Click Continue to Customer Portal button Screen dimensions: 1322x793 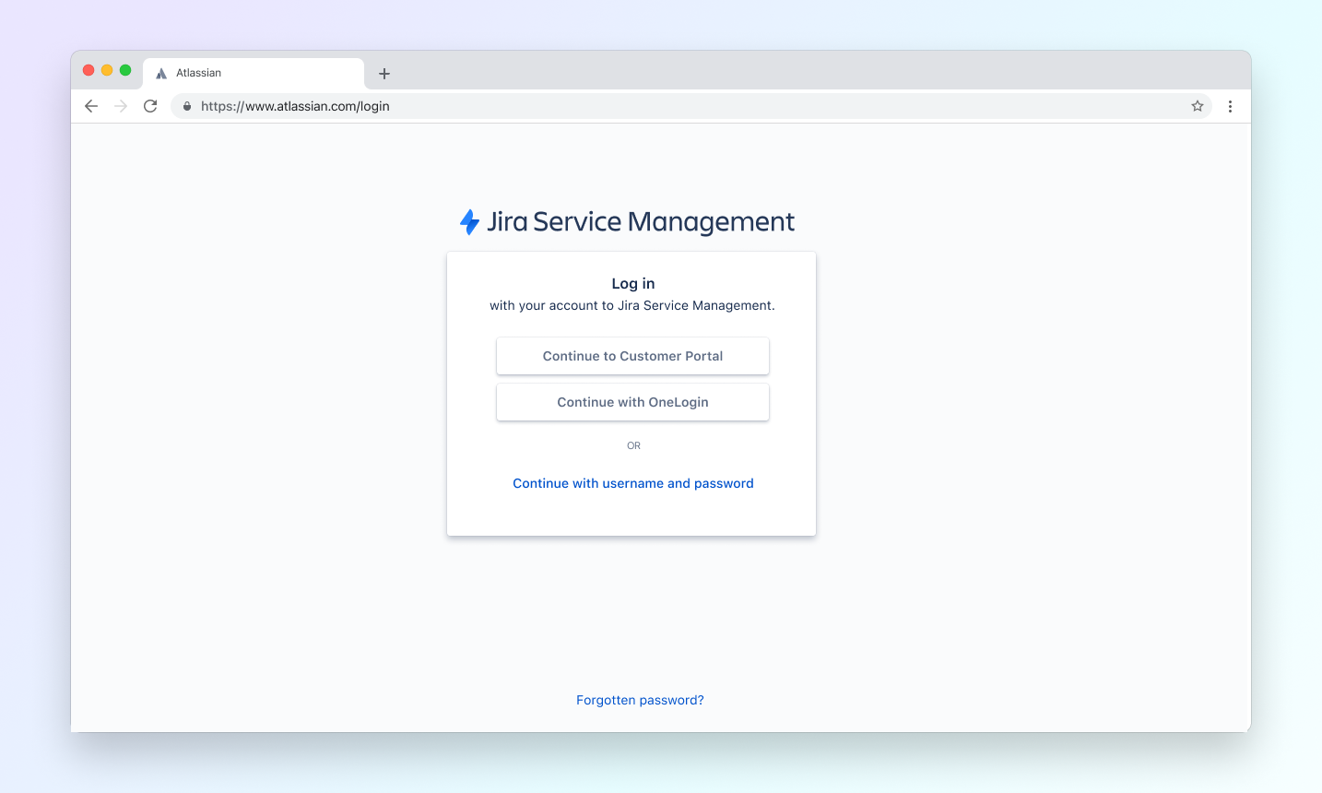[x=632, y=356]
